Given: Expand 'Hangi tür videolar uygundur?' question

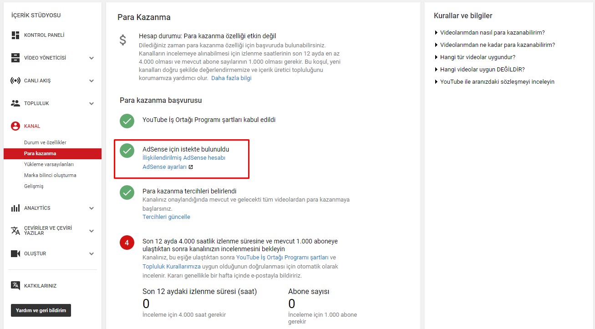Looking at the screenshot, I should point(478,57).
